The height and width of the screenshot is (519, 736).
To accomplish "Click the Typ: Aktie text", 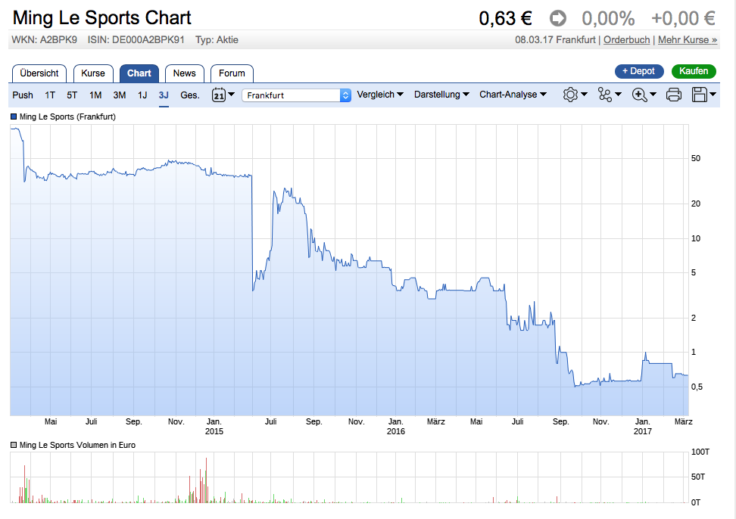I will click(x=217, y=40).
